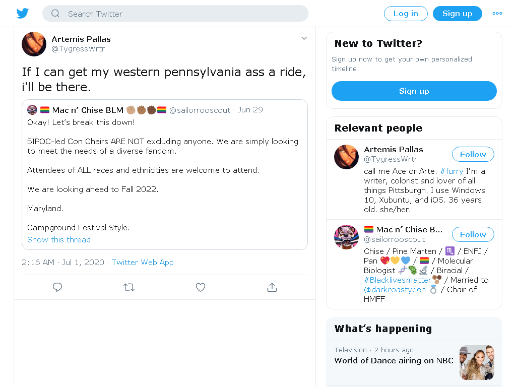Open the Show this thread link
The height and width of the screenshot is (387, 516).
[x=59, y=239]
